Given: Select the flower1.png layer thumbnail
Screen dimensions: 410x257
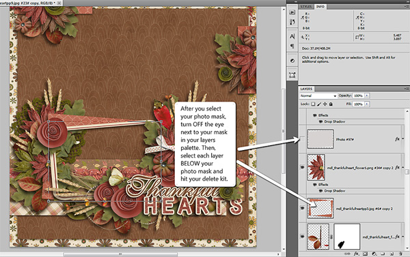Looking at the screenshot, I should point(316,167).
